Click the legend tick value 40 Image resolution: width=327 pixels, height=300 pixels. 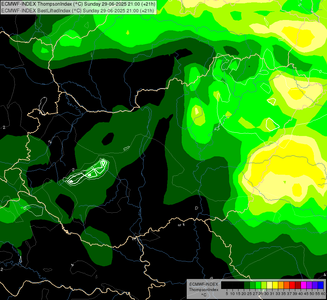[x=301, y=294]
